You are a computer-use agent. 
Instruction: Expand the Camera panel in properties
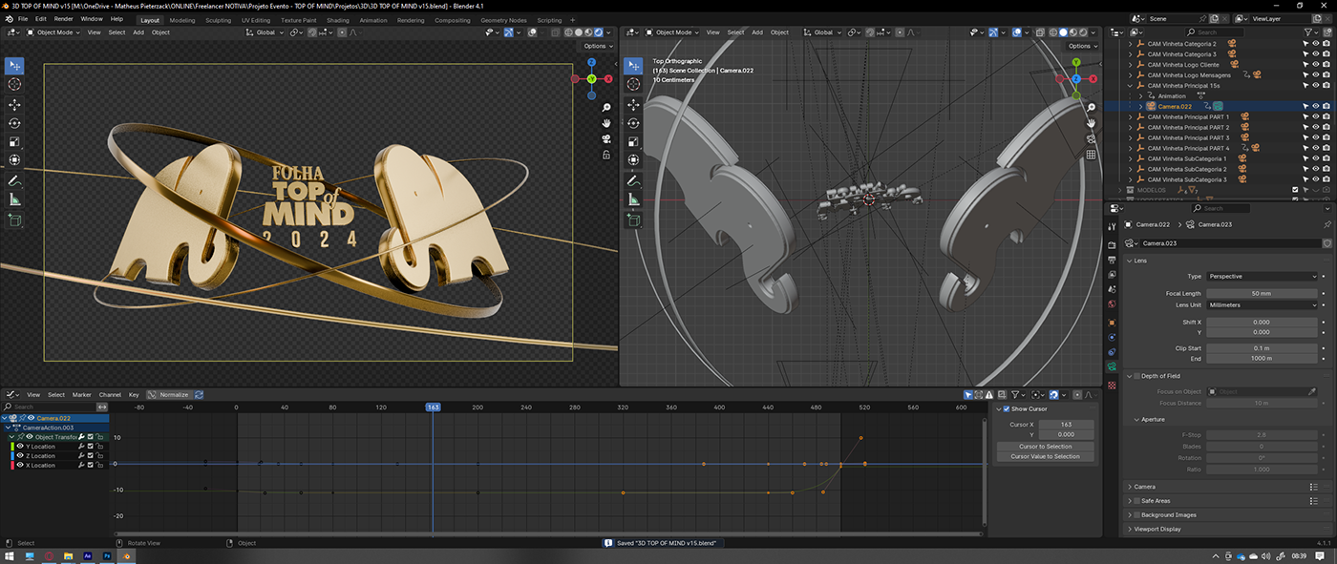coord(1144,487)
